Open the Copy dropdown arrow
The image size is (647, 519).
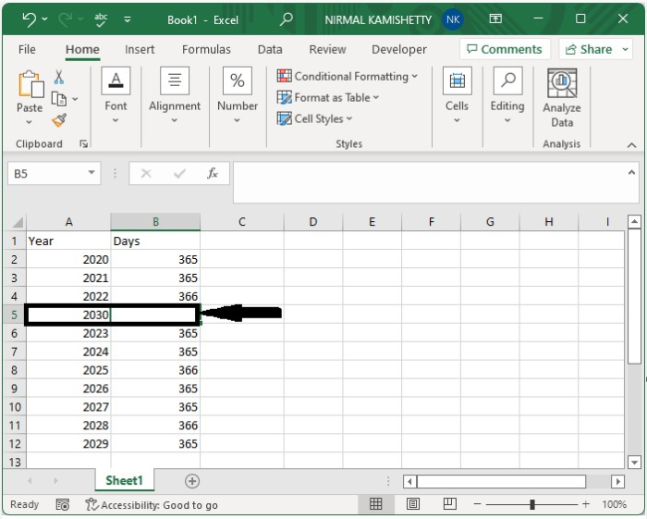(x=75, y=99)
